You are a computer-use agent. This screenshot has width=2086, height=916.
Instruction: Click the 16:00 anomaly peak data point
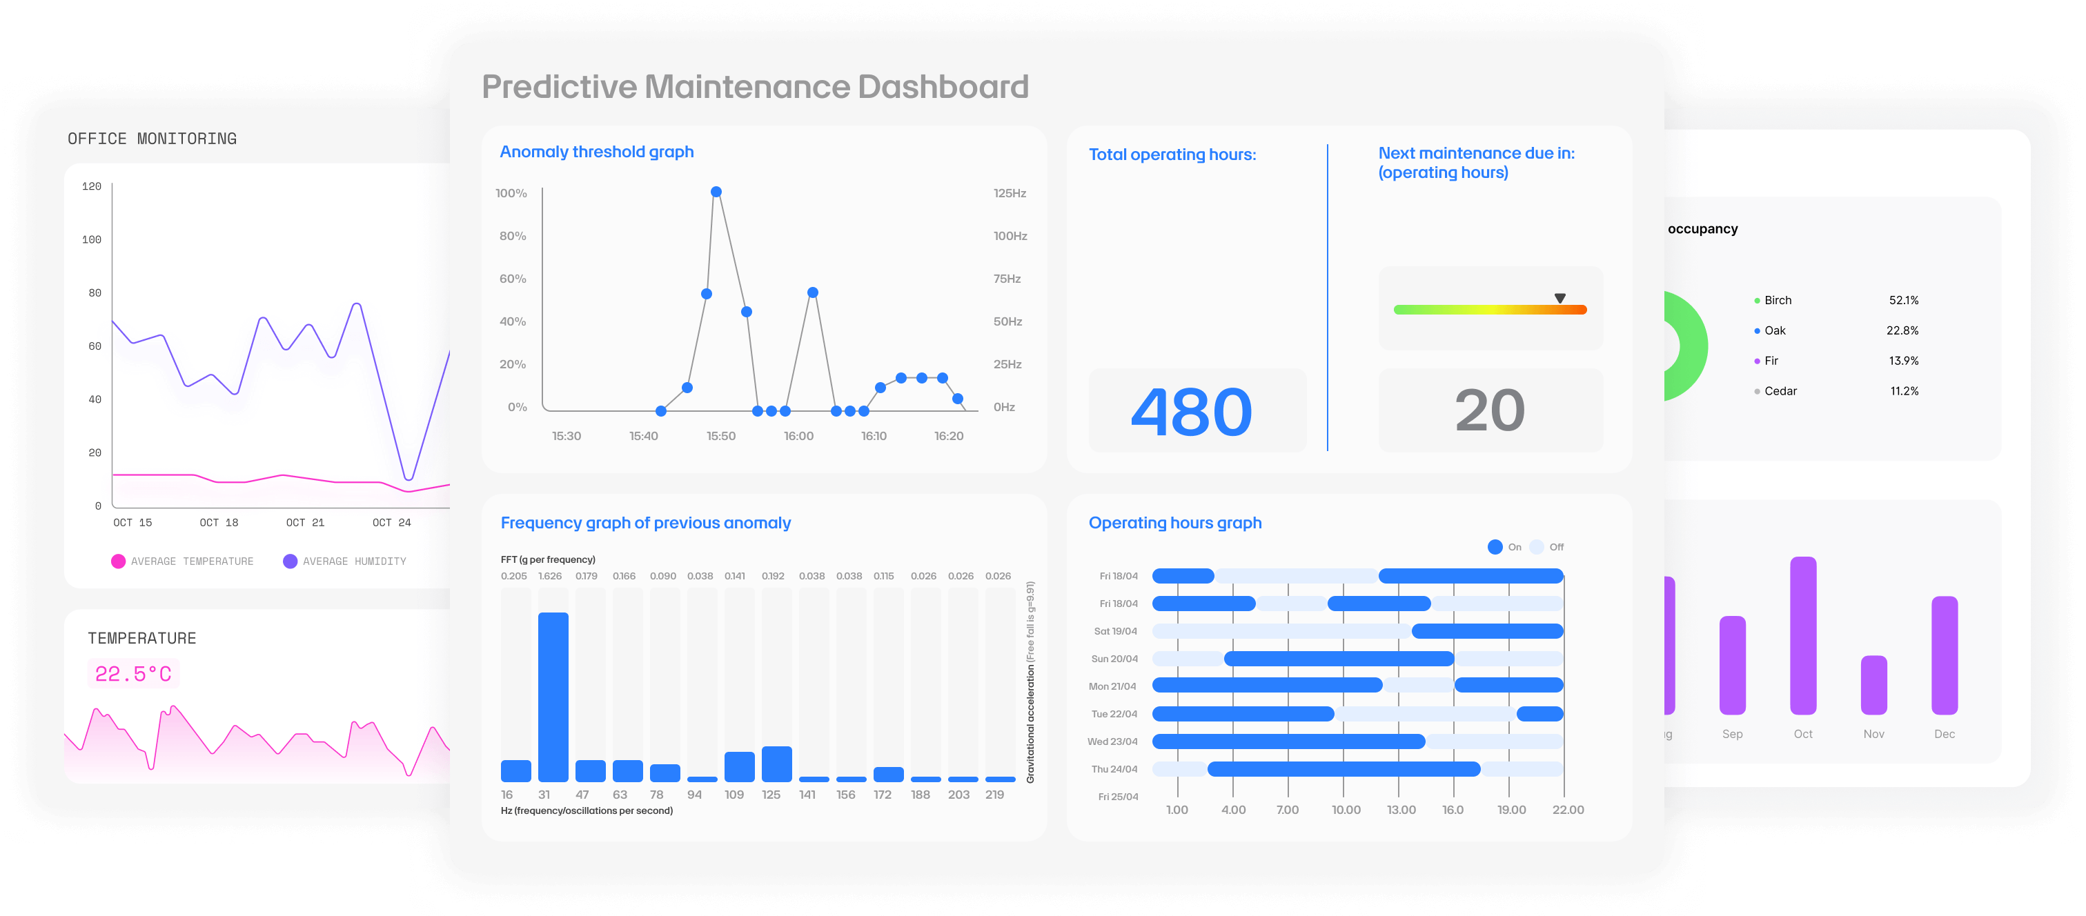(812, 292)
